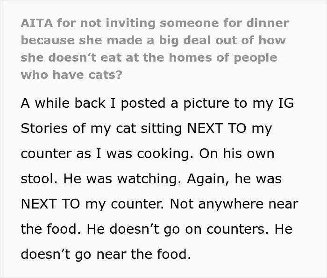This screenshot has height=278, width=327.
Task: Click the first capitalized NEXT TO phrase
Action: (x=217, y=128)
